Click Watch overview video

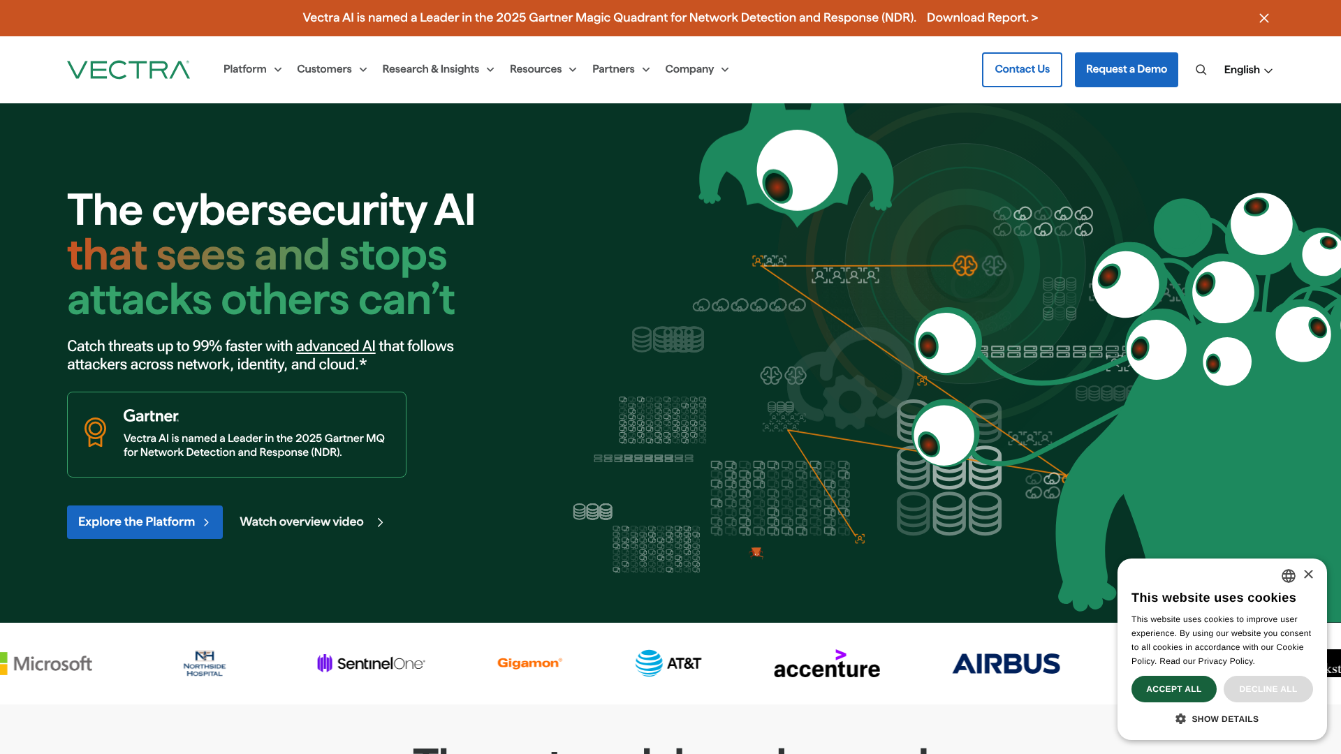[301, 522]
